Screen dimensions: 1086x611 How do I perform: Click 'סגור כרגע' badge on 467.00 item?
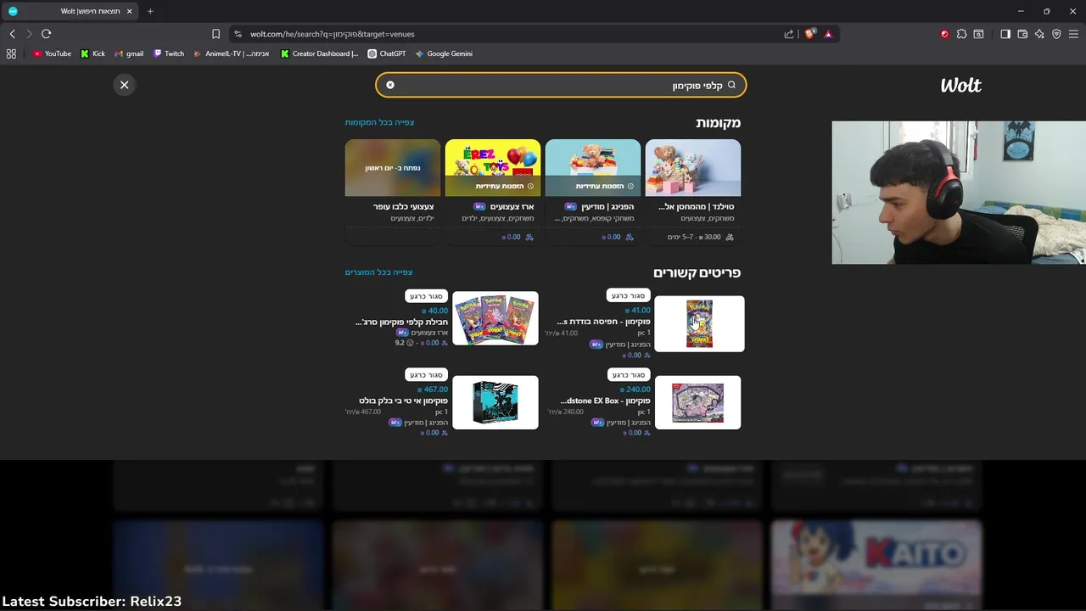(426, 374)
